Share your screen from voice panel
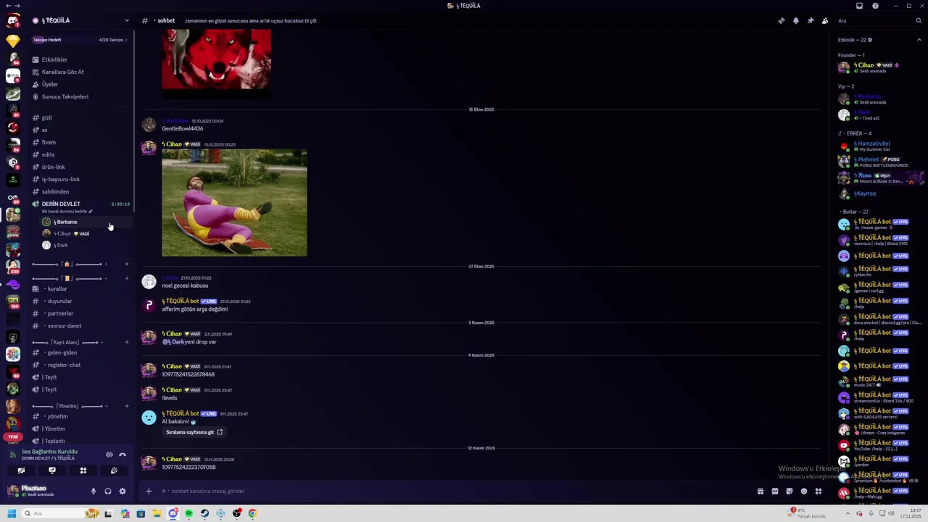928x522 pixels. [52, 471]
